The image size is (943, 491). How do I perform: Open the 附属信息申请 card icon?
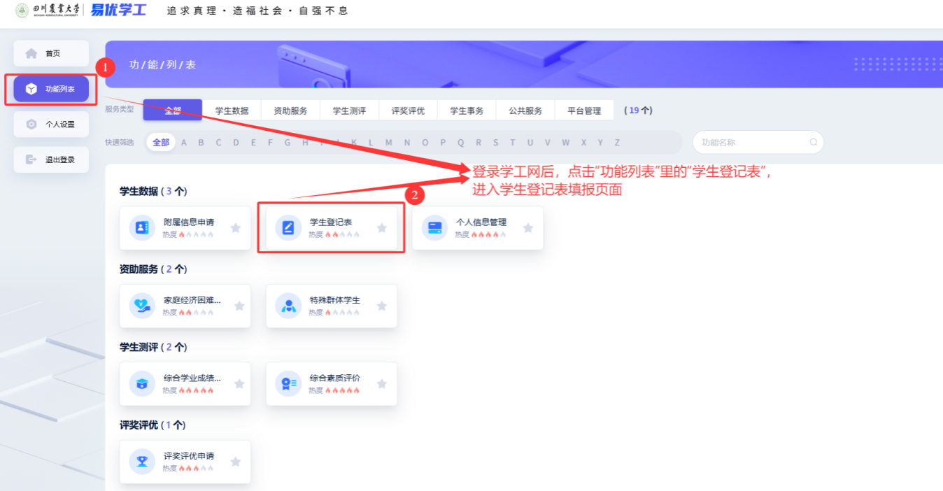141,228
